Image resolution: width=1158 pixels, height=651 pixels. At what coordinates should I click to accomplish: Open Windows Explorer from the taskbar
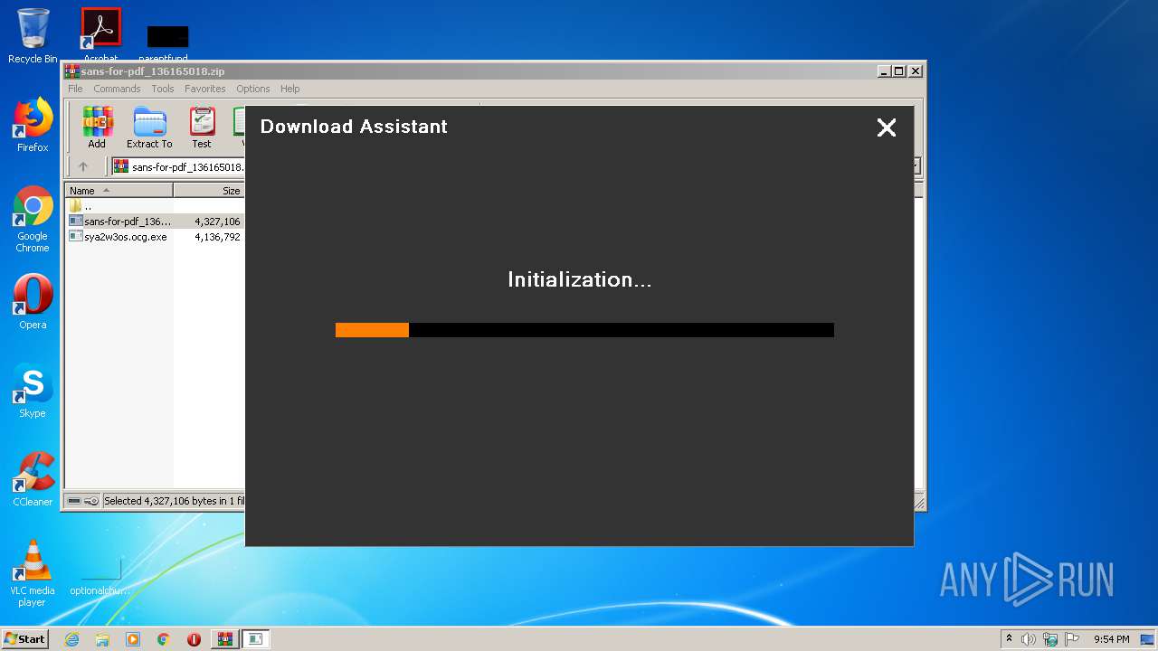pyautogui.click(x=102, y=639)
